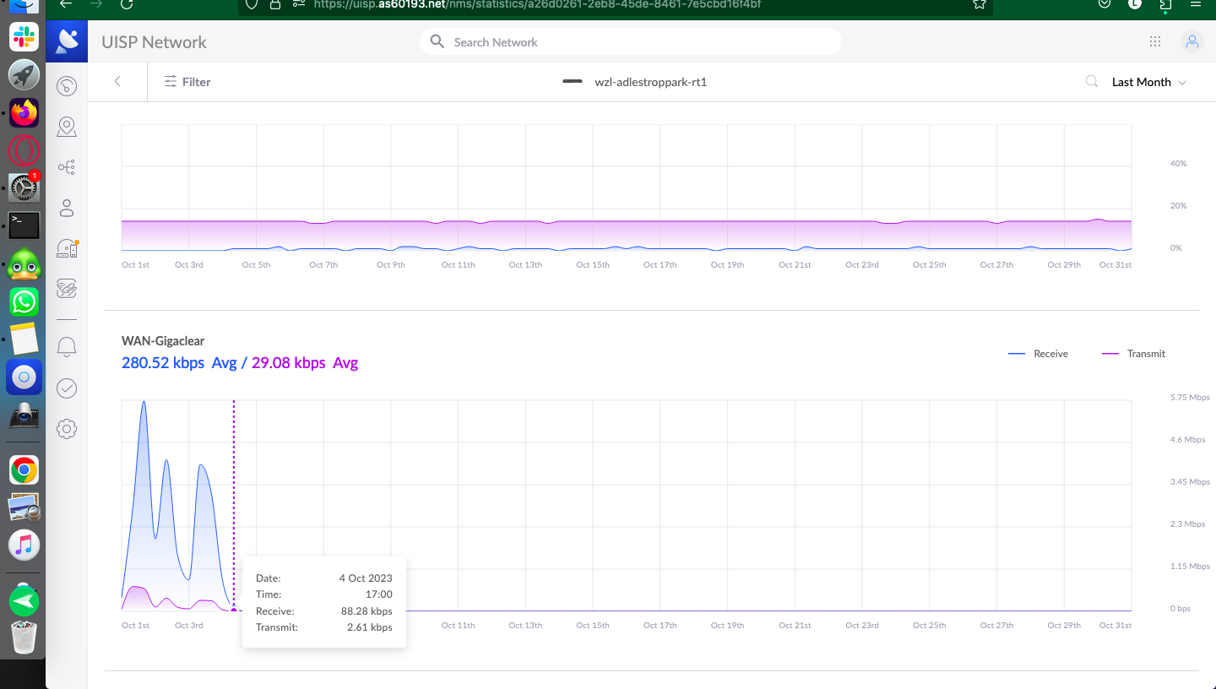Image resolution: width=1216 pixels, height=689 pixels.
Task: Open the notifications bell icon
Action: (x=67, y=347)
